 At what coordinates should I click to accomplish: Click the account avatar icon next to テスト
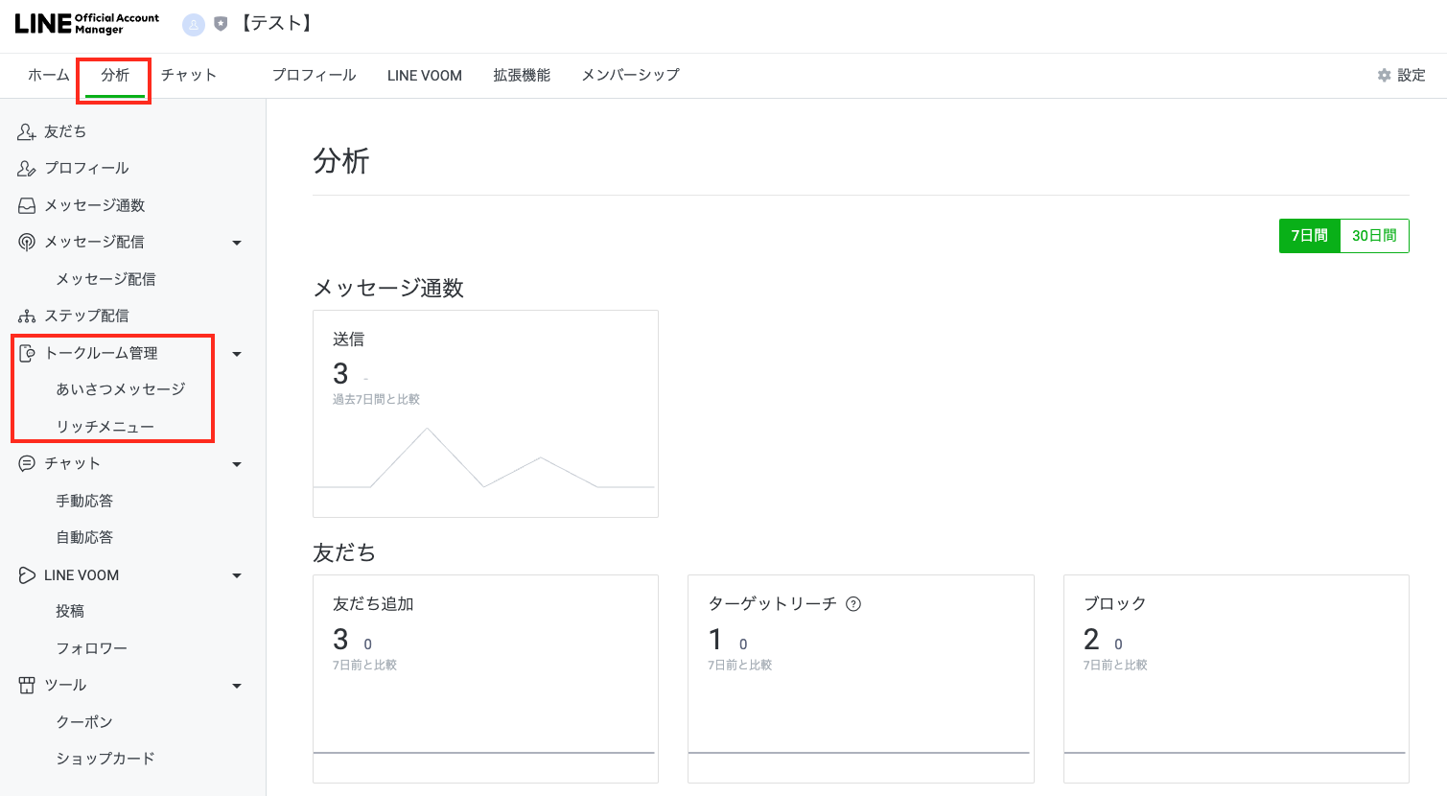194,25
